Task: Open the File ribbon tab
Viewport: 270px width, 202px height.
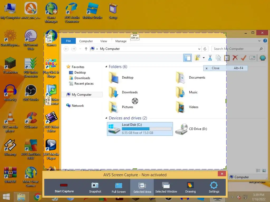Action: click(68, 41)
